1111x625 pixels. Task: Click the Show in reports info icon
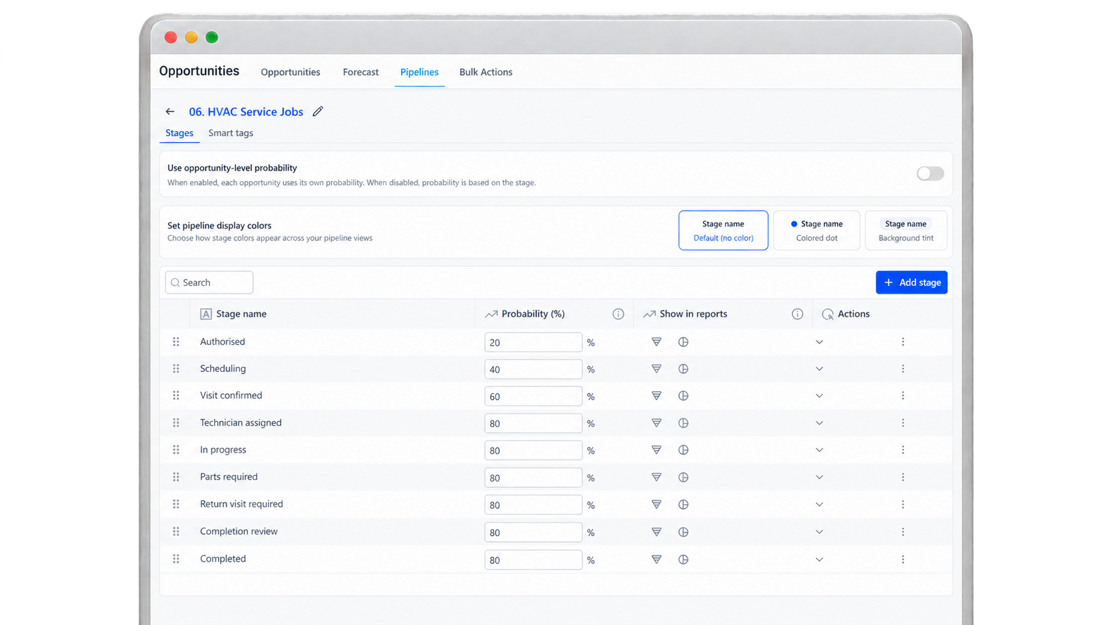tap(797, 314)
